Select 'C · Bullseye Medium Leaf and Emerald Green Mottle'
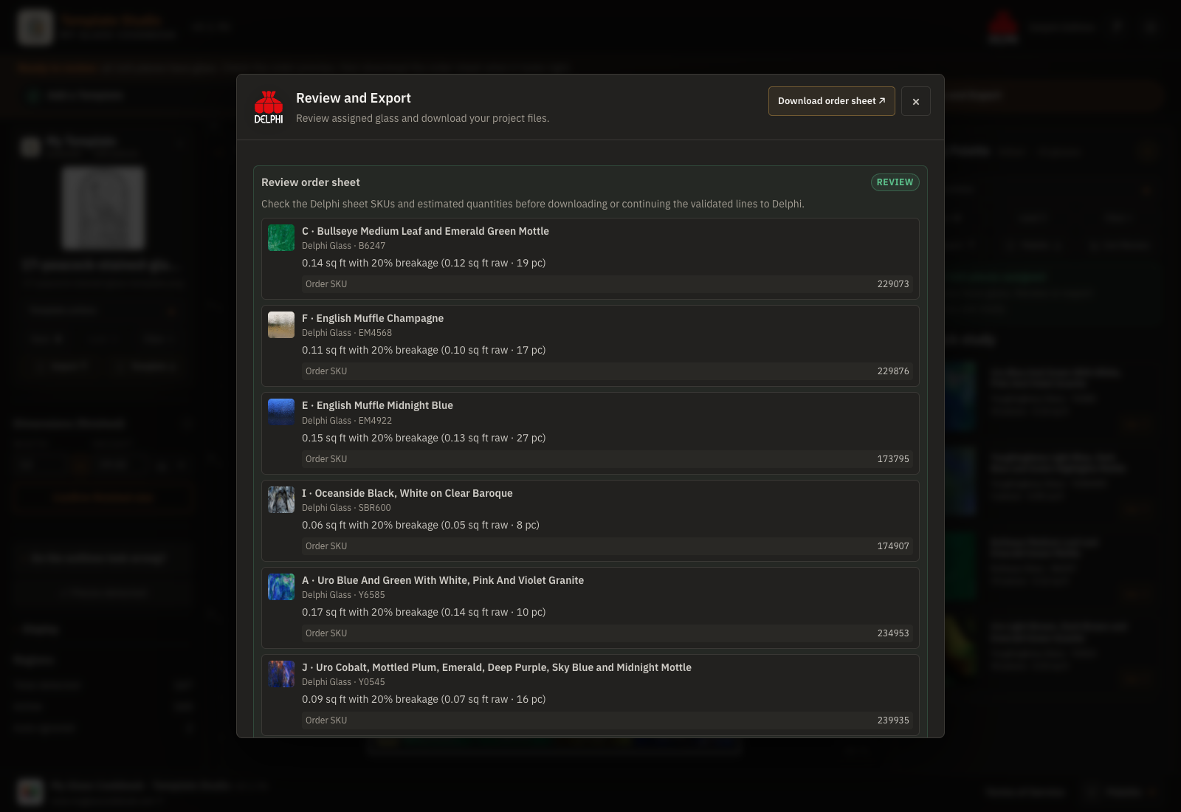 click(425, 231)
